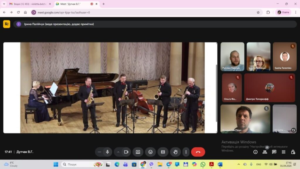Expand camera options chevron
The height and width of the screenshot is (169, 300).
(x=118, y=152)
